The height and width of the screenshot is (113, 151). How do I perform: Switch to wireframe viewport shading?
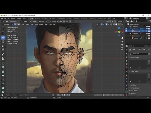click(114, 24)
